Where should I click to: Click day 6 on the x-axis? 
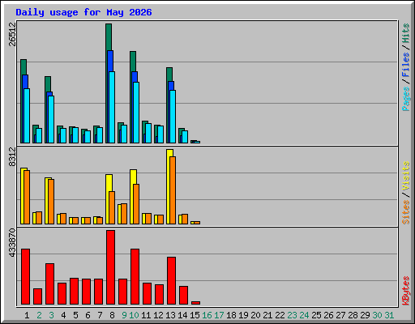pos(88,315)
